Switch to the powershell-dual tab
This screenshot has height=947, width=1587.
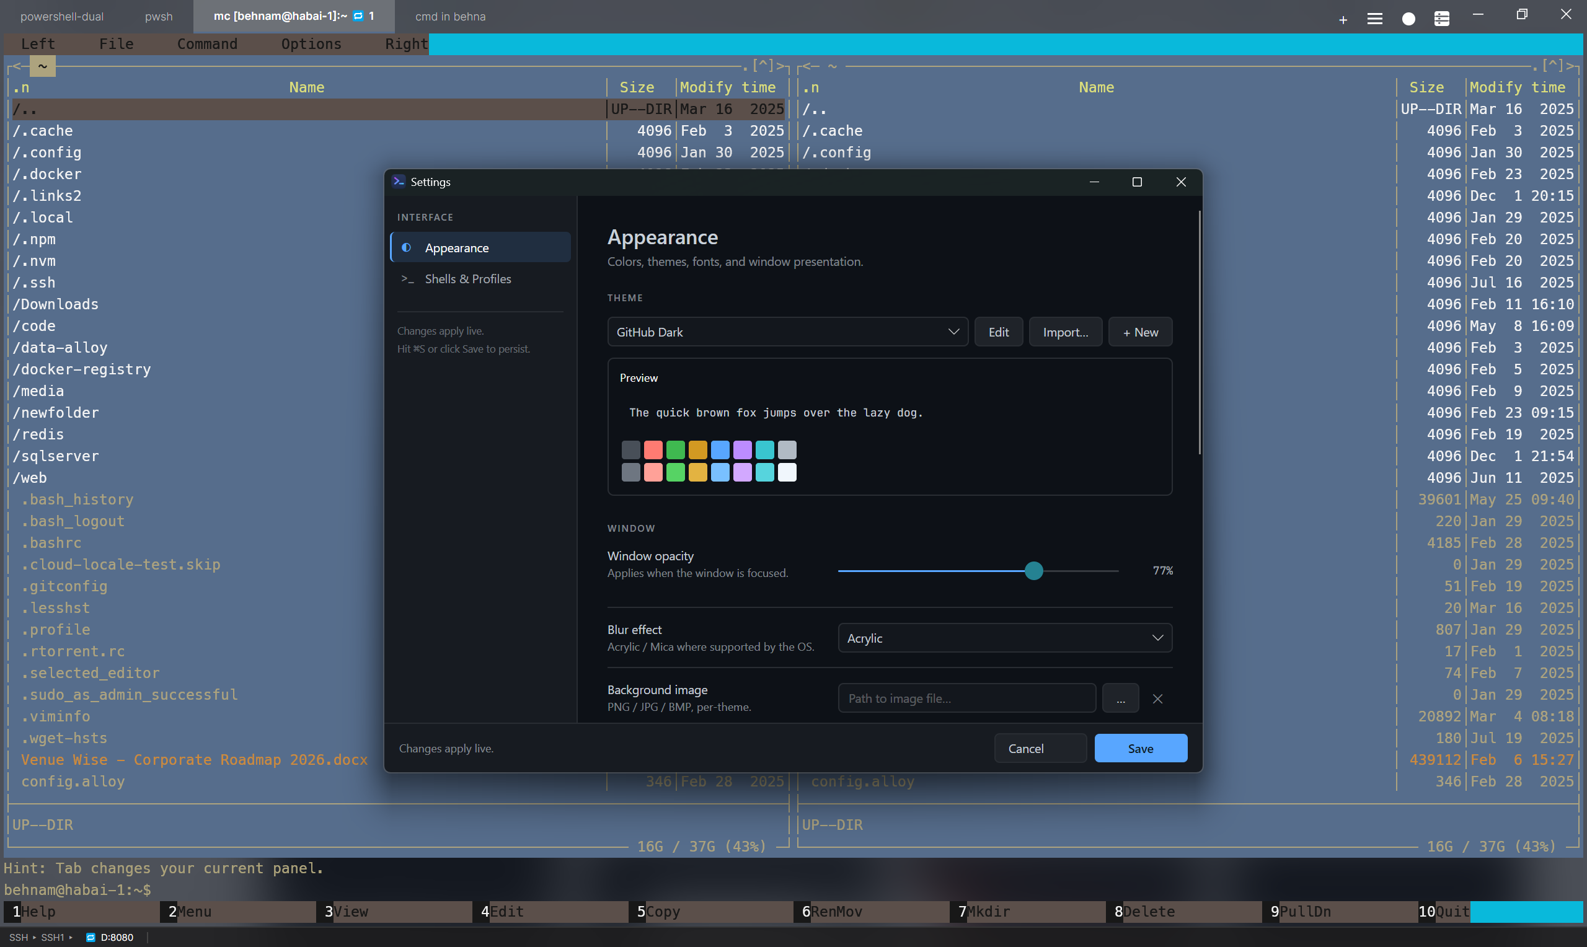click(x=62, y=17)
